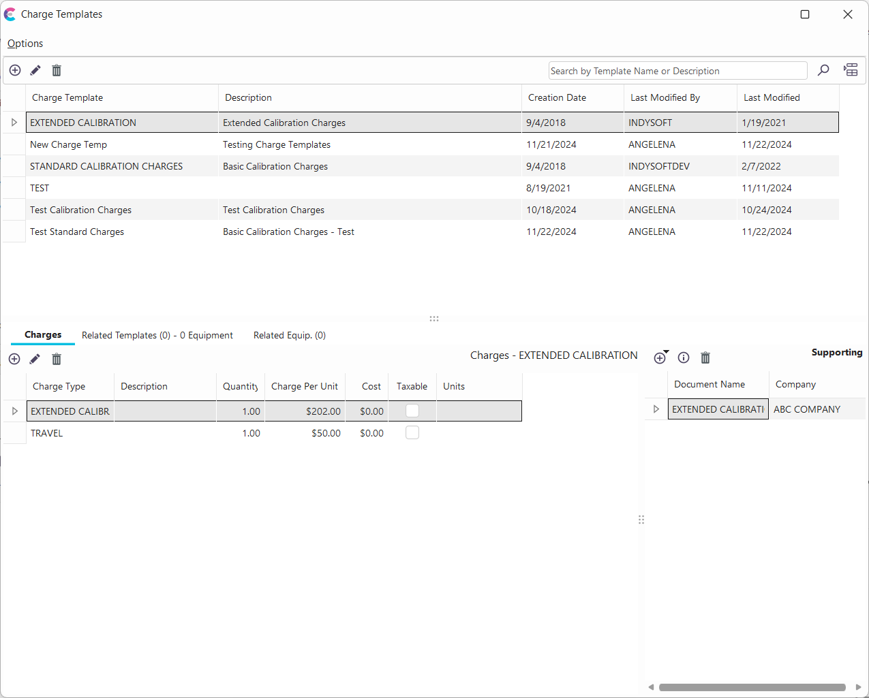This screenshot has height=698, width=869.
Task: Add a new charge in Charges tab
Action: pyautogui.click(x=14, y=359)
